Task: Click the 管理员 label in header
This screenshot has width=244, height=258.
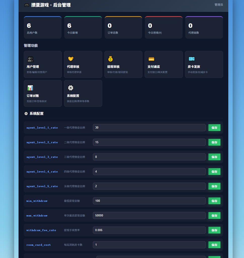Action: coord(219,5)
